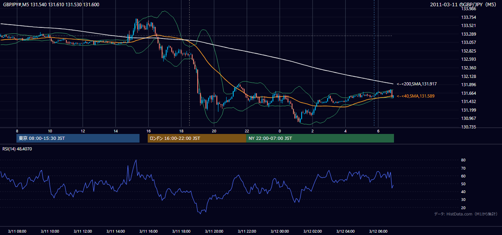This screenshot has height=235, width=502.
Task: Click price axis value 132.593
Action: [469, 59]
